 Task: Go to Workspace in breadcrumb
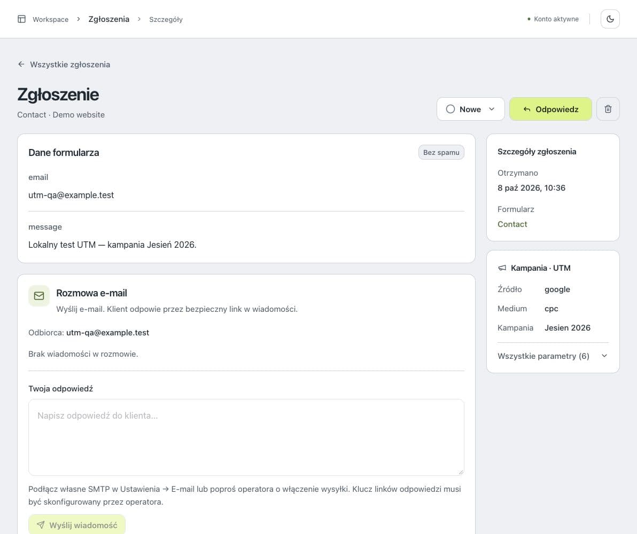tap(50, 19)
